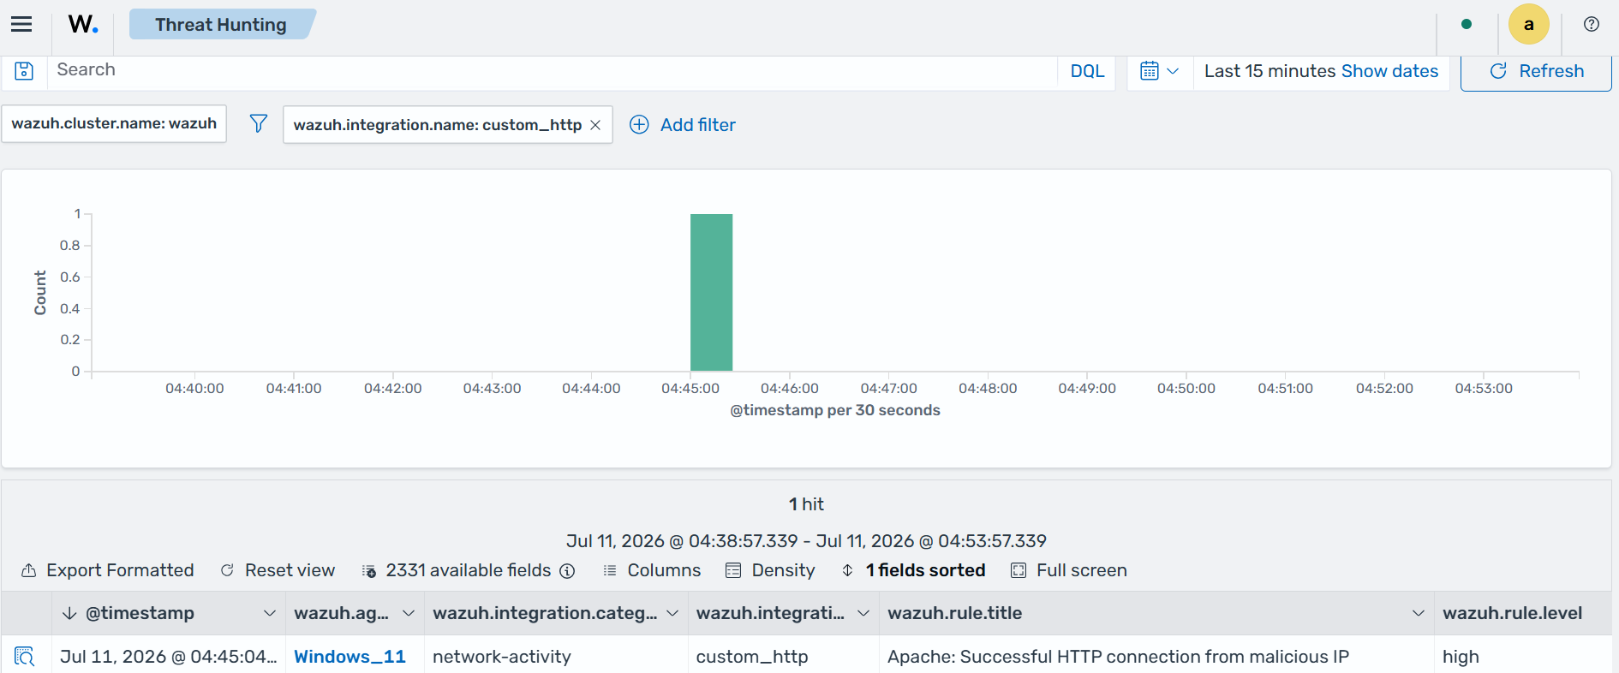This screenshot has width=1619, height=673.
Task: Open the calendar quick date menu
Action: pyautogui.click(x=1160, y=71)
